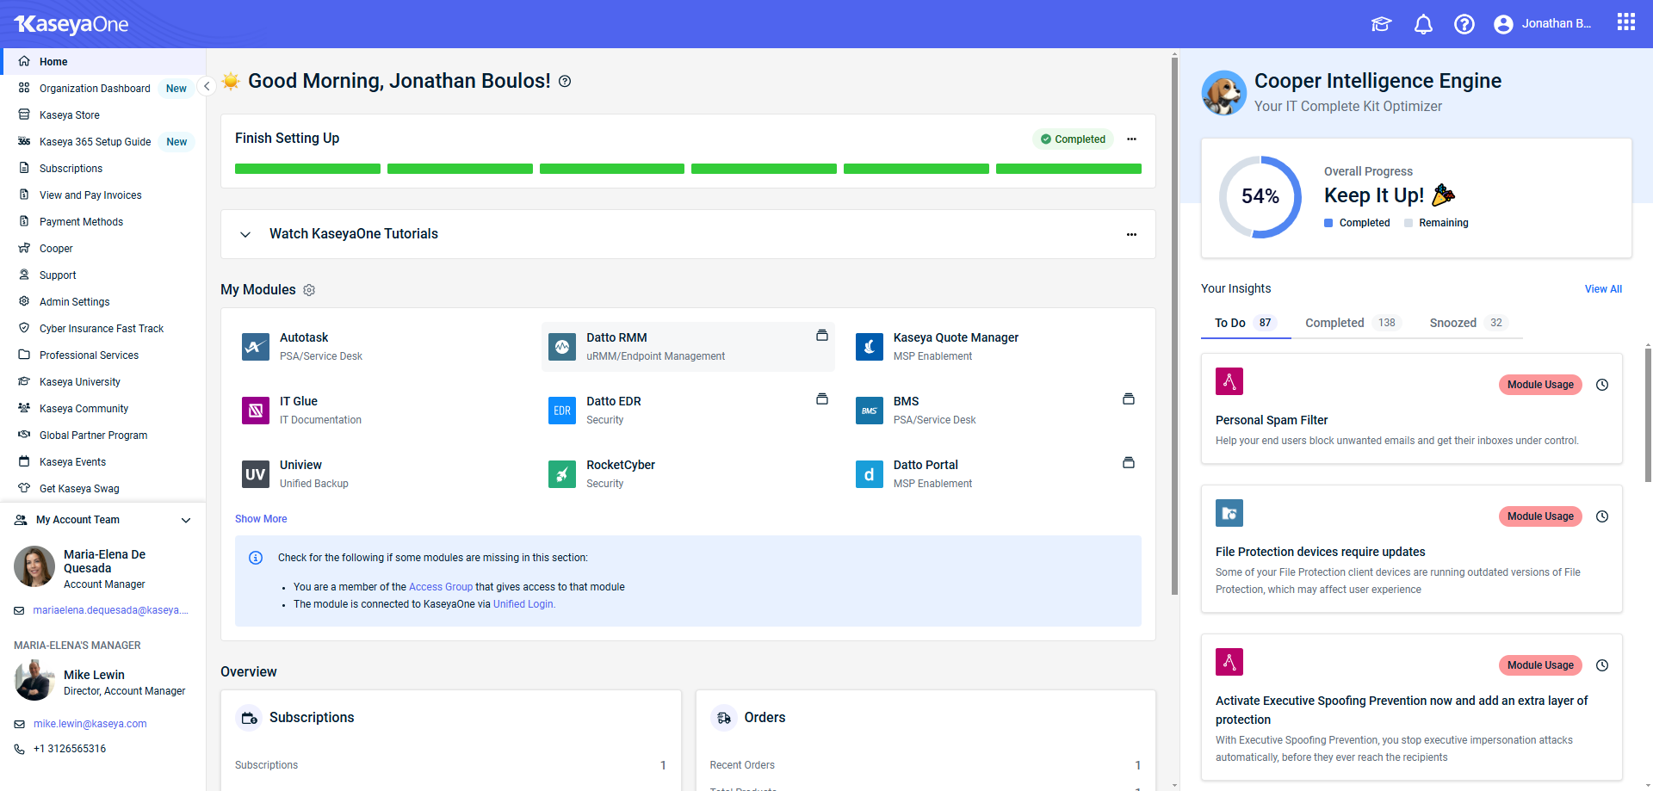Screen dimensions: 1653x791
Task: Open Finish Setting Up options menu
Action: click(1131, 139)
